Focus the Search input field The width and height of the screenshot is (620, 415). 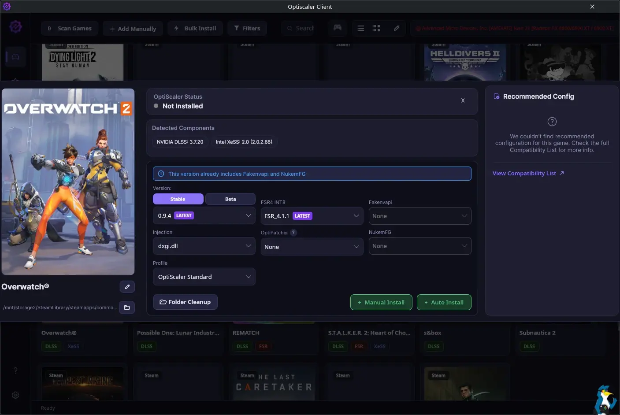pos(301,28)
